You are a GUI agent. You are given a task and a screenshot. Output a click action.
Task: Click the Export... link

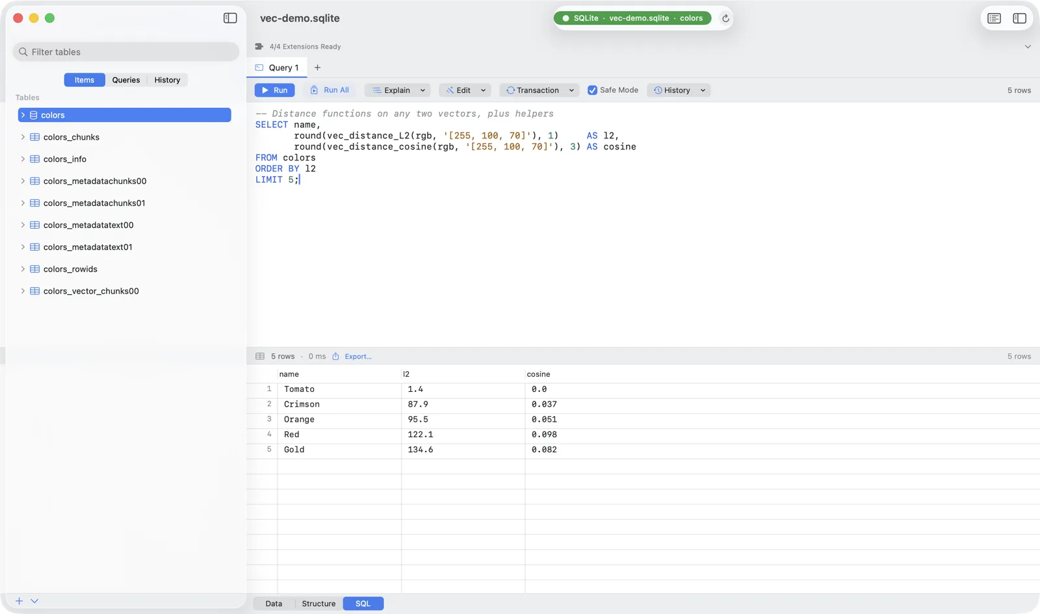pyautogui.click(x=358, y=356)
